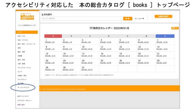Click calendar date 5 link
The height and width of the screenshot is (110, 195).
(x=120, y=40)
